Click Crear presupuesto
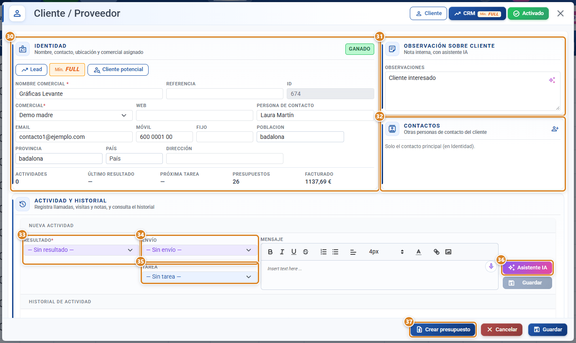576x343 pixels. [x=443, y=330]
